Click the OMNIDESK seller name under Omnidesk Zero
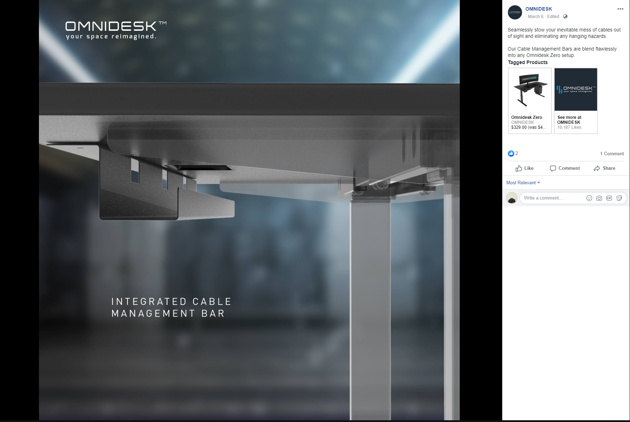This screenshot has height=422, width=630. coord(522,122)
